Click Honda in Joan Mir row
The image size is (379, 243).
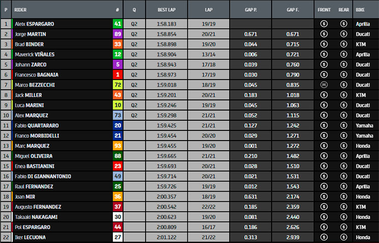point(363,197)
